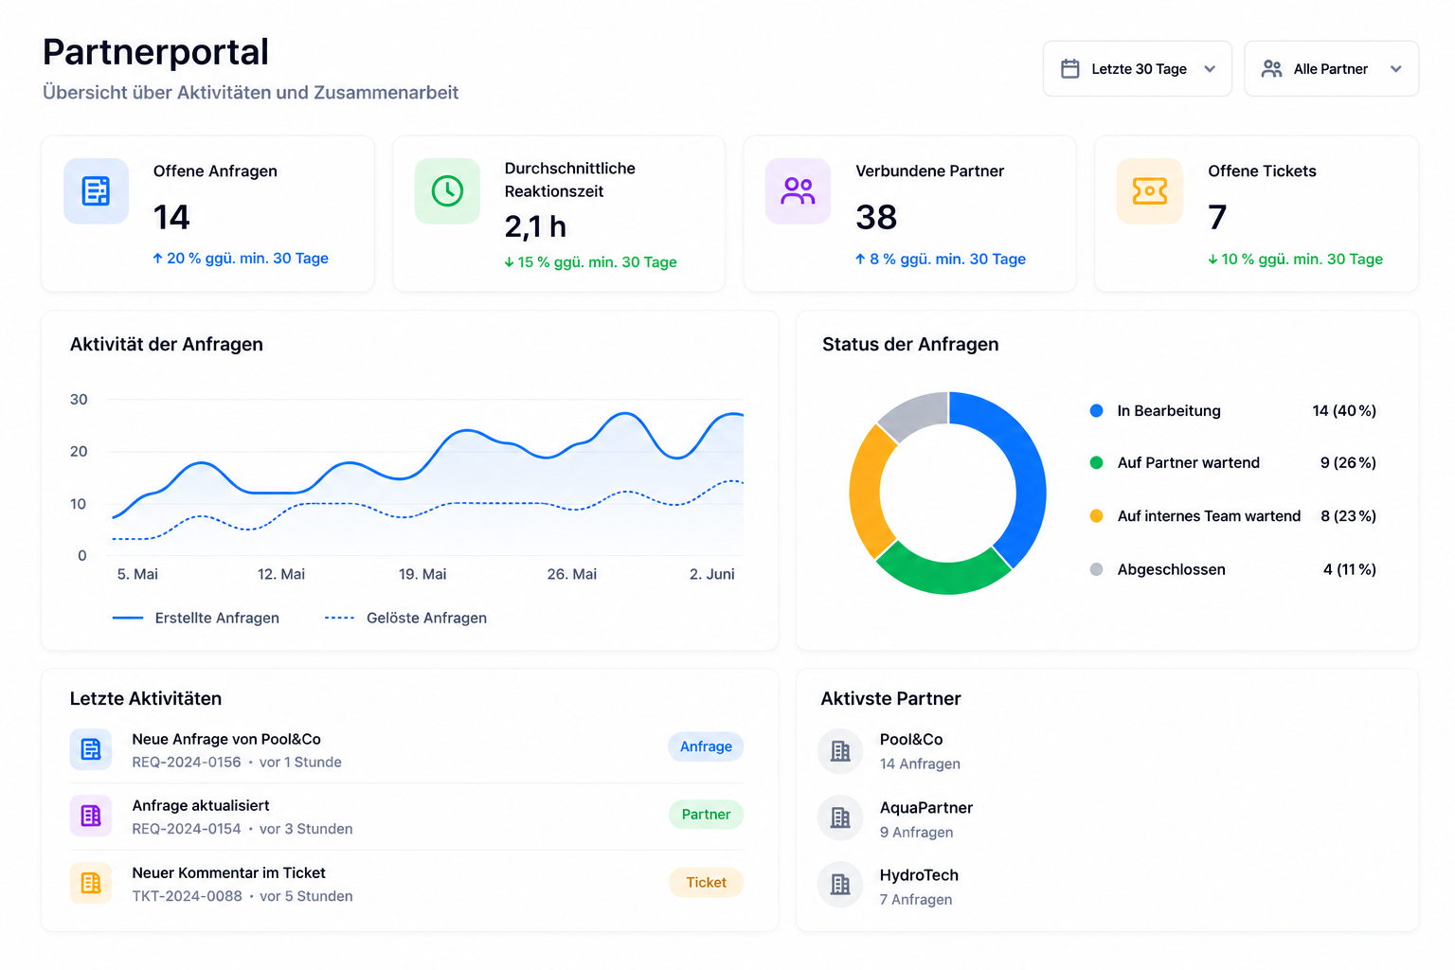Click the '7 Anfragen' count under HydroTech
1455x970 pixels.
tap(915, 899)
